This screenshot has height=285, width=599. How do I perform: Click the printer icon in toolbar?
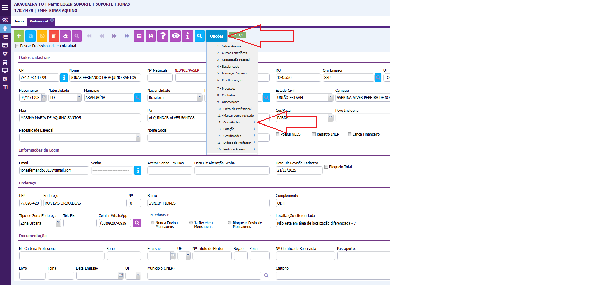tap(151, 36)
